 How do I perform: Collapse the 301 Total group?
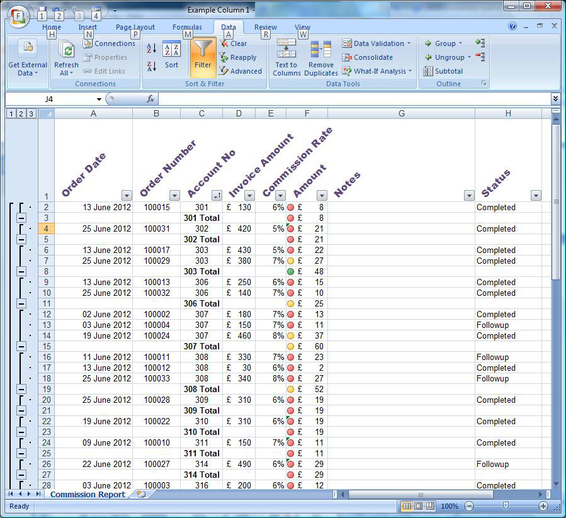coord(21,218)
